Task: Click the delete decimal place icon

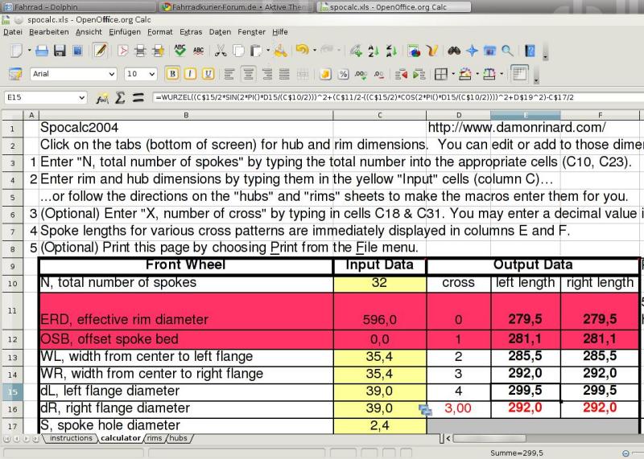Action: pos(378,74)
